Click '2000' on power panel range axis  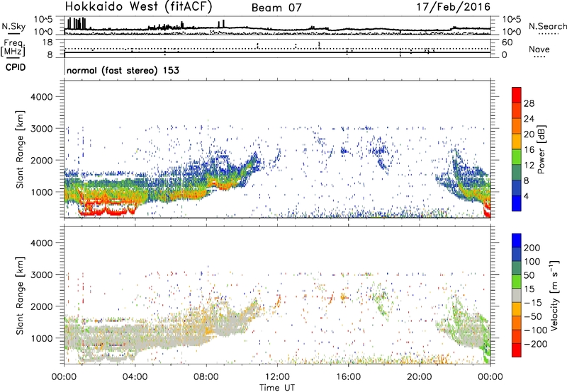tap(41, 160)
